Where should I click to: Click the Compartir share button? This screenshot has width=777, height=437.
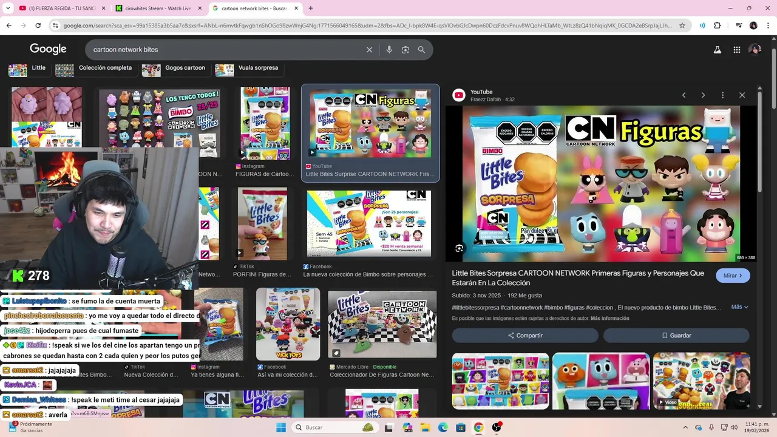(525, 336)
